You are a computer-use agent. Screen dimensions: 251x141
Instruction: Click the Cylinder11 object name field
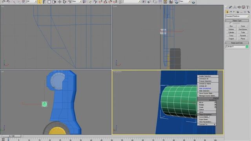[235, 47]
